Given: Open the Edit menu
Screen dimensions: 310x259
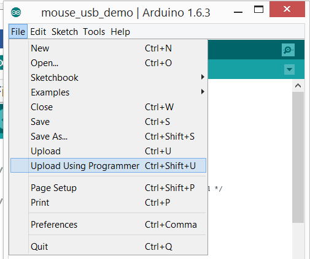Looking at the screenshot, I should (x=38, y=32).
